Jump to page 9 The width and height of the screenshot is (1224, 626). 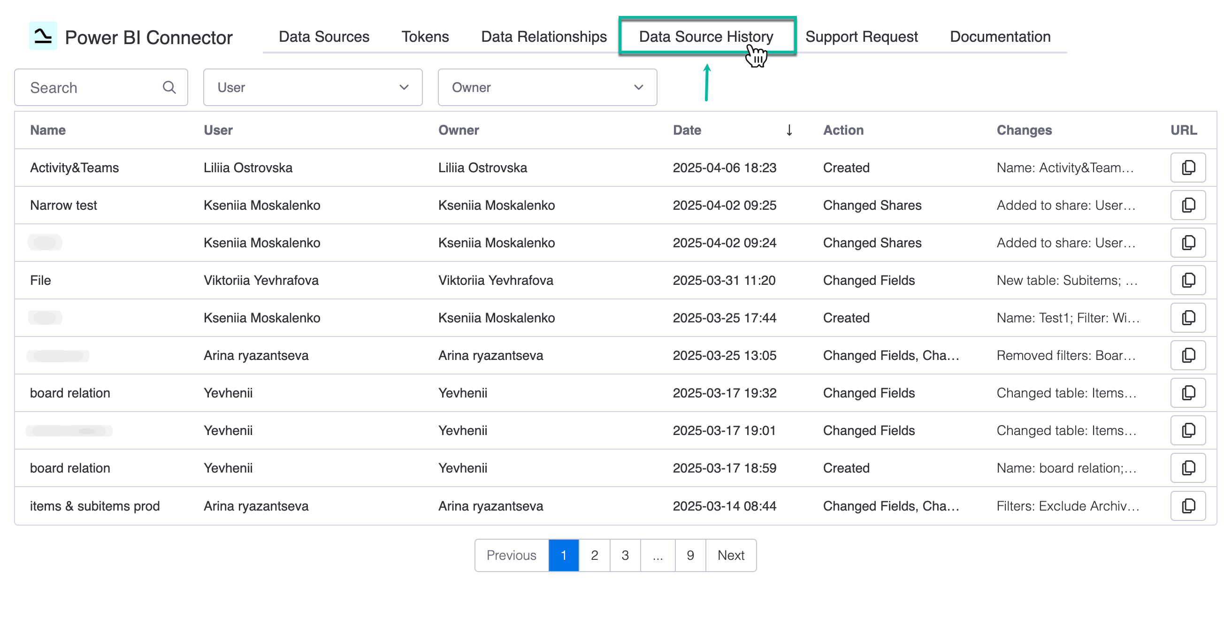690,555
